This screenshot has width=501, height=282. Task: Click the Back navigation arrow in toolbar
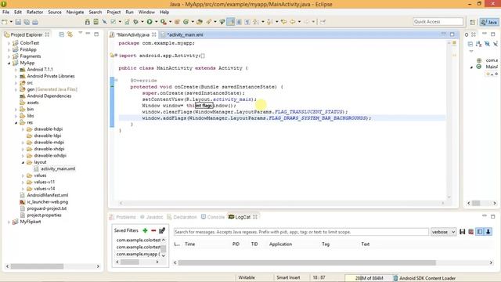pyautogui.click(x=292, y=22)
